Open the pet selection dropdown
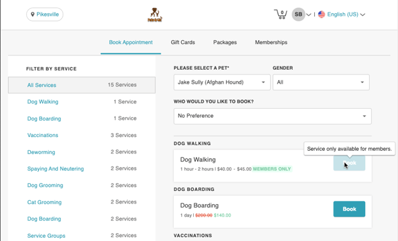This screenshot has width=398, height=241. 222,82
